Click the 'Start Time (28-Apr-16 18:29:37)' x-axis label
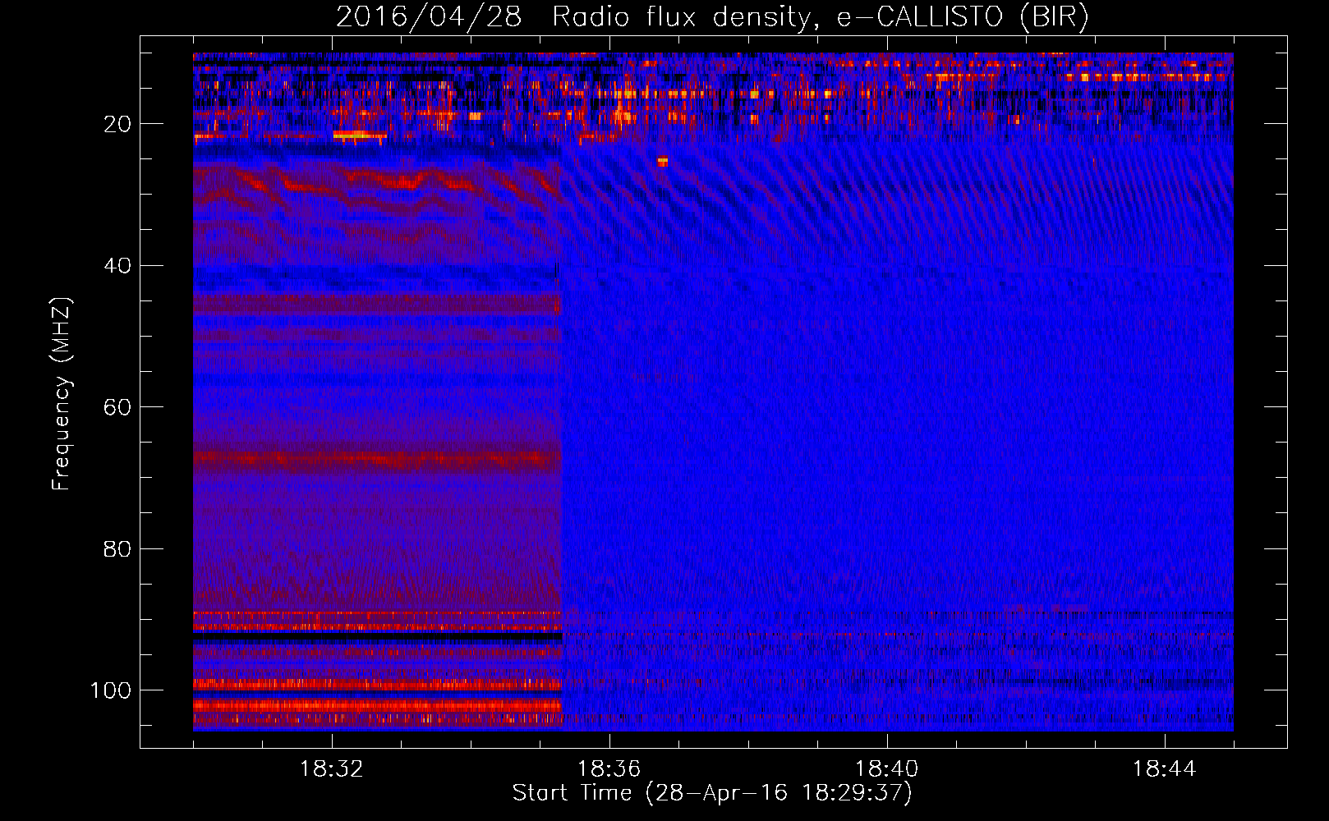Screen dimensions: 1329x821 [712, 793]
